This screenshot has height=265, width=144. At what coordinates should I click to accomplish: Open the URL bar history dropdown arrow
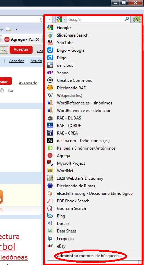[x=49, y=20]
